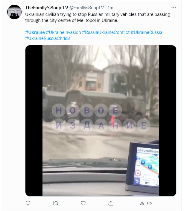Click the reply speech bubble icon

coord(28,203)
